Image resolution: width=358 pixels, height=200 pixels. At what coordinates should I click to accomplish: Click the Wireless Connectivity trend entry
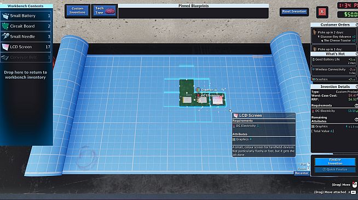pos(333,71)
